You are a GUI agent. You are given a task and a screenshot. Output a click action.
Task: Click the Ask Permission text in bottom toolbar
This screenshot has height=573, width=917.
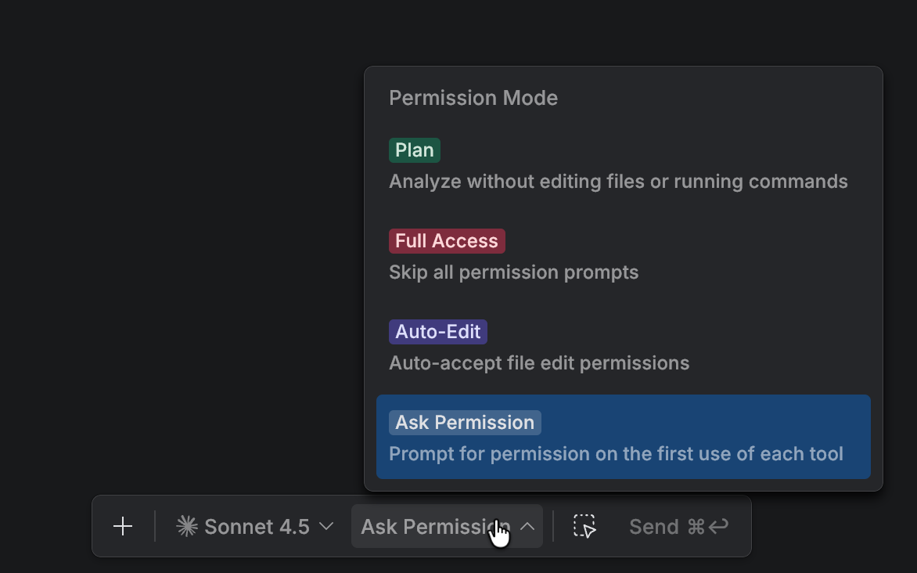435,527
